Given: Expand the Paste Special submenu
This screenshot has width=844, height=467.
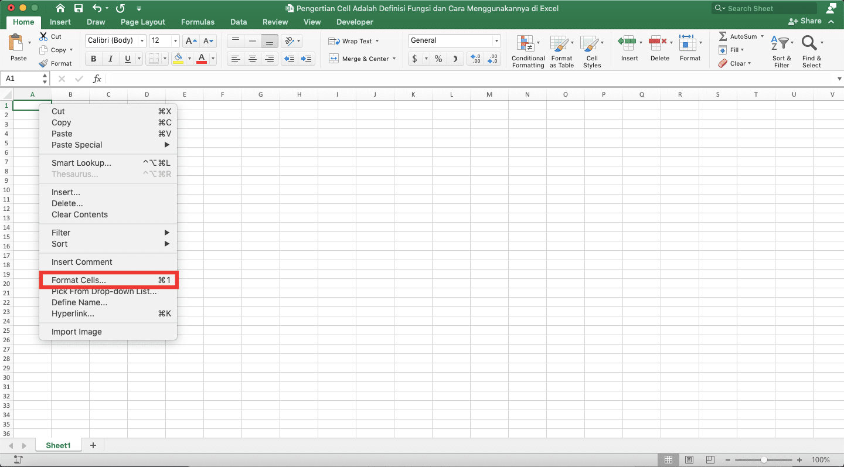Looking at the screenshot, I should click(108, 145).
